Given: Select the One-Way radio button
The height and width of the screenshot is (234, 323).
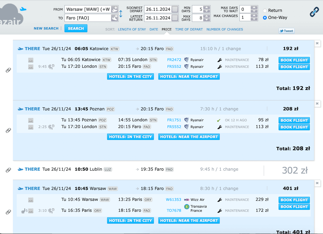Looking at the screenshot, I should [265, 18].
